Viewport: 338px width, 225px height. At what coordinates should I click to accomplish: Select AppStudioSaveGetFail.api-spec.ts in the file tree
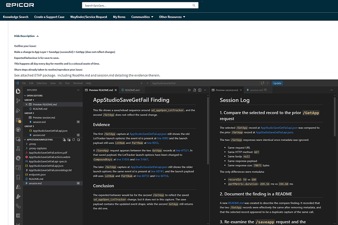click(x=46, y=162)
